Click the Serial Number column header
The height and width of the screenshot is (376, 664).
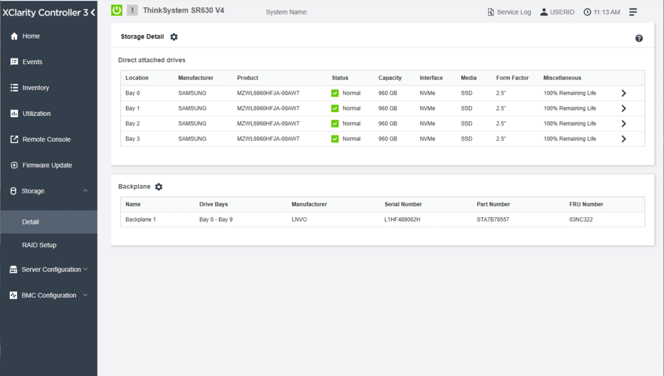tap(403, 204)
